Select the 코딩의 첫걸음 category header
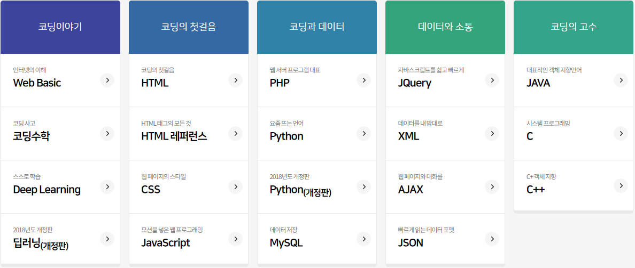Screen dimensions: 635x268 click(189, 27)
